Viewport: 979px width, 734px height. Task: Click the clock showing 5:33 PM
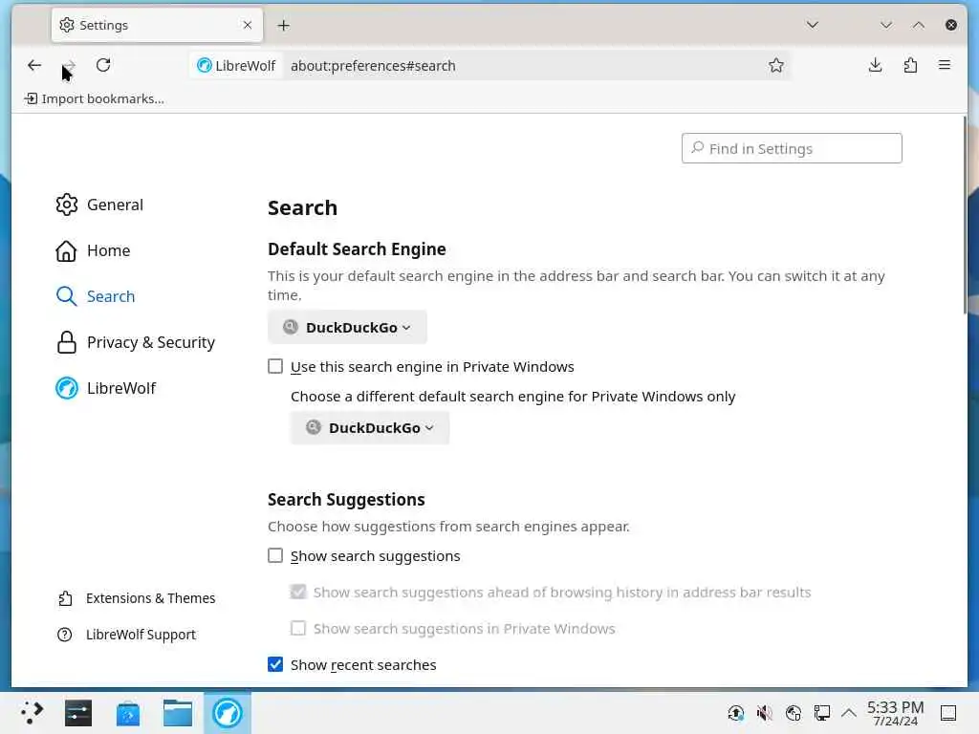pyautogui.click(x=895, y=713)
